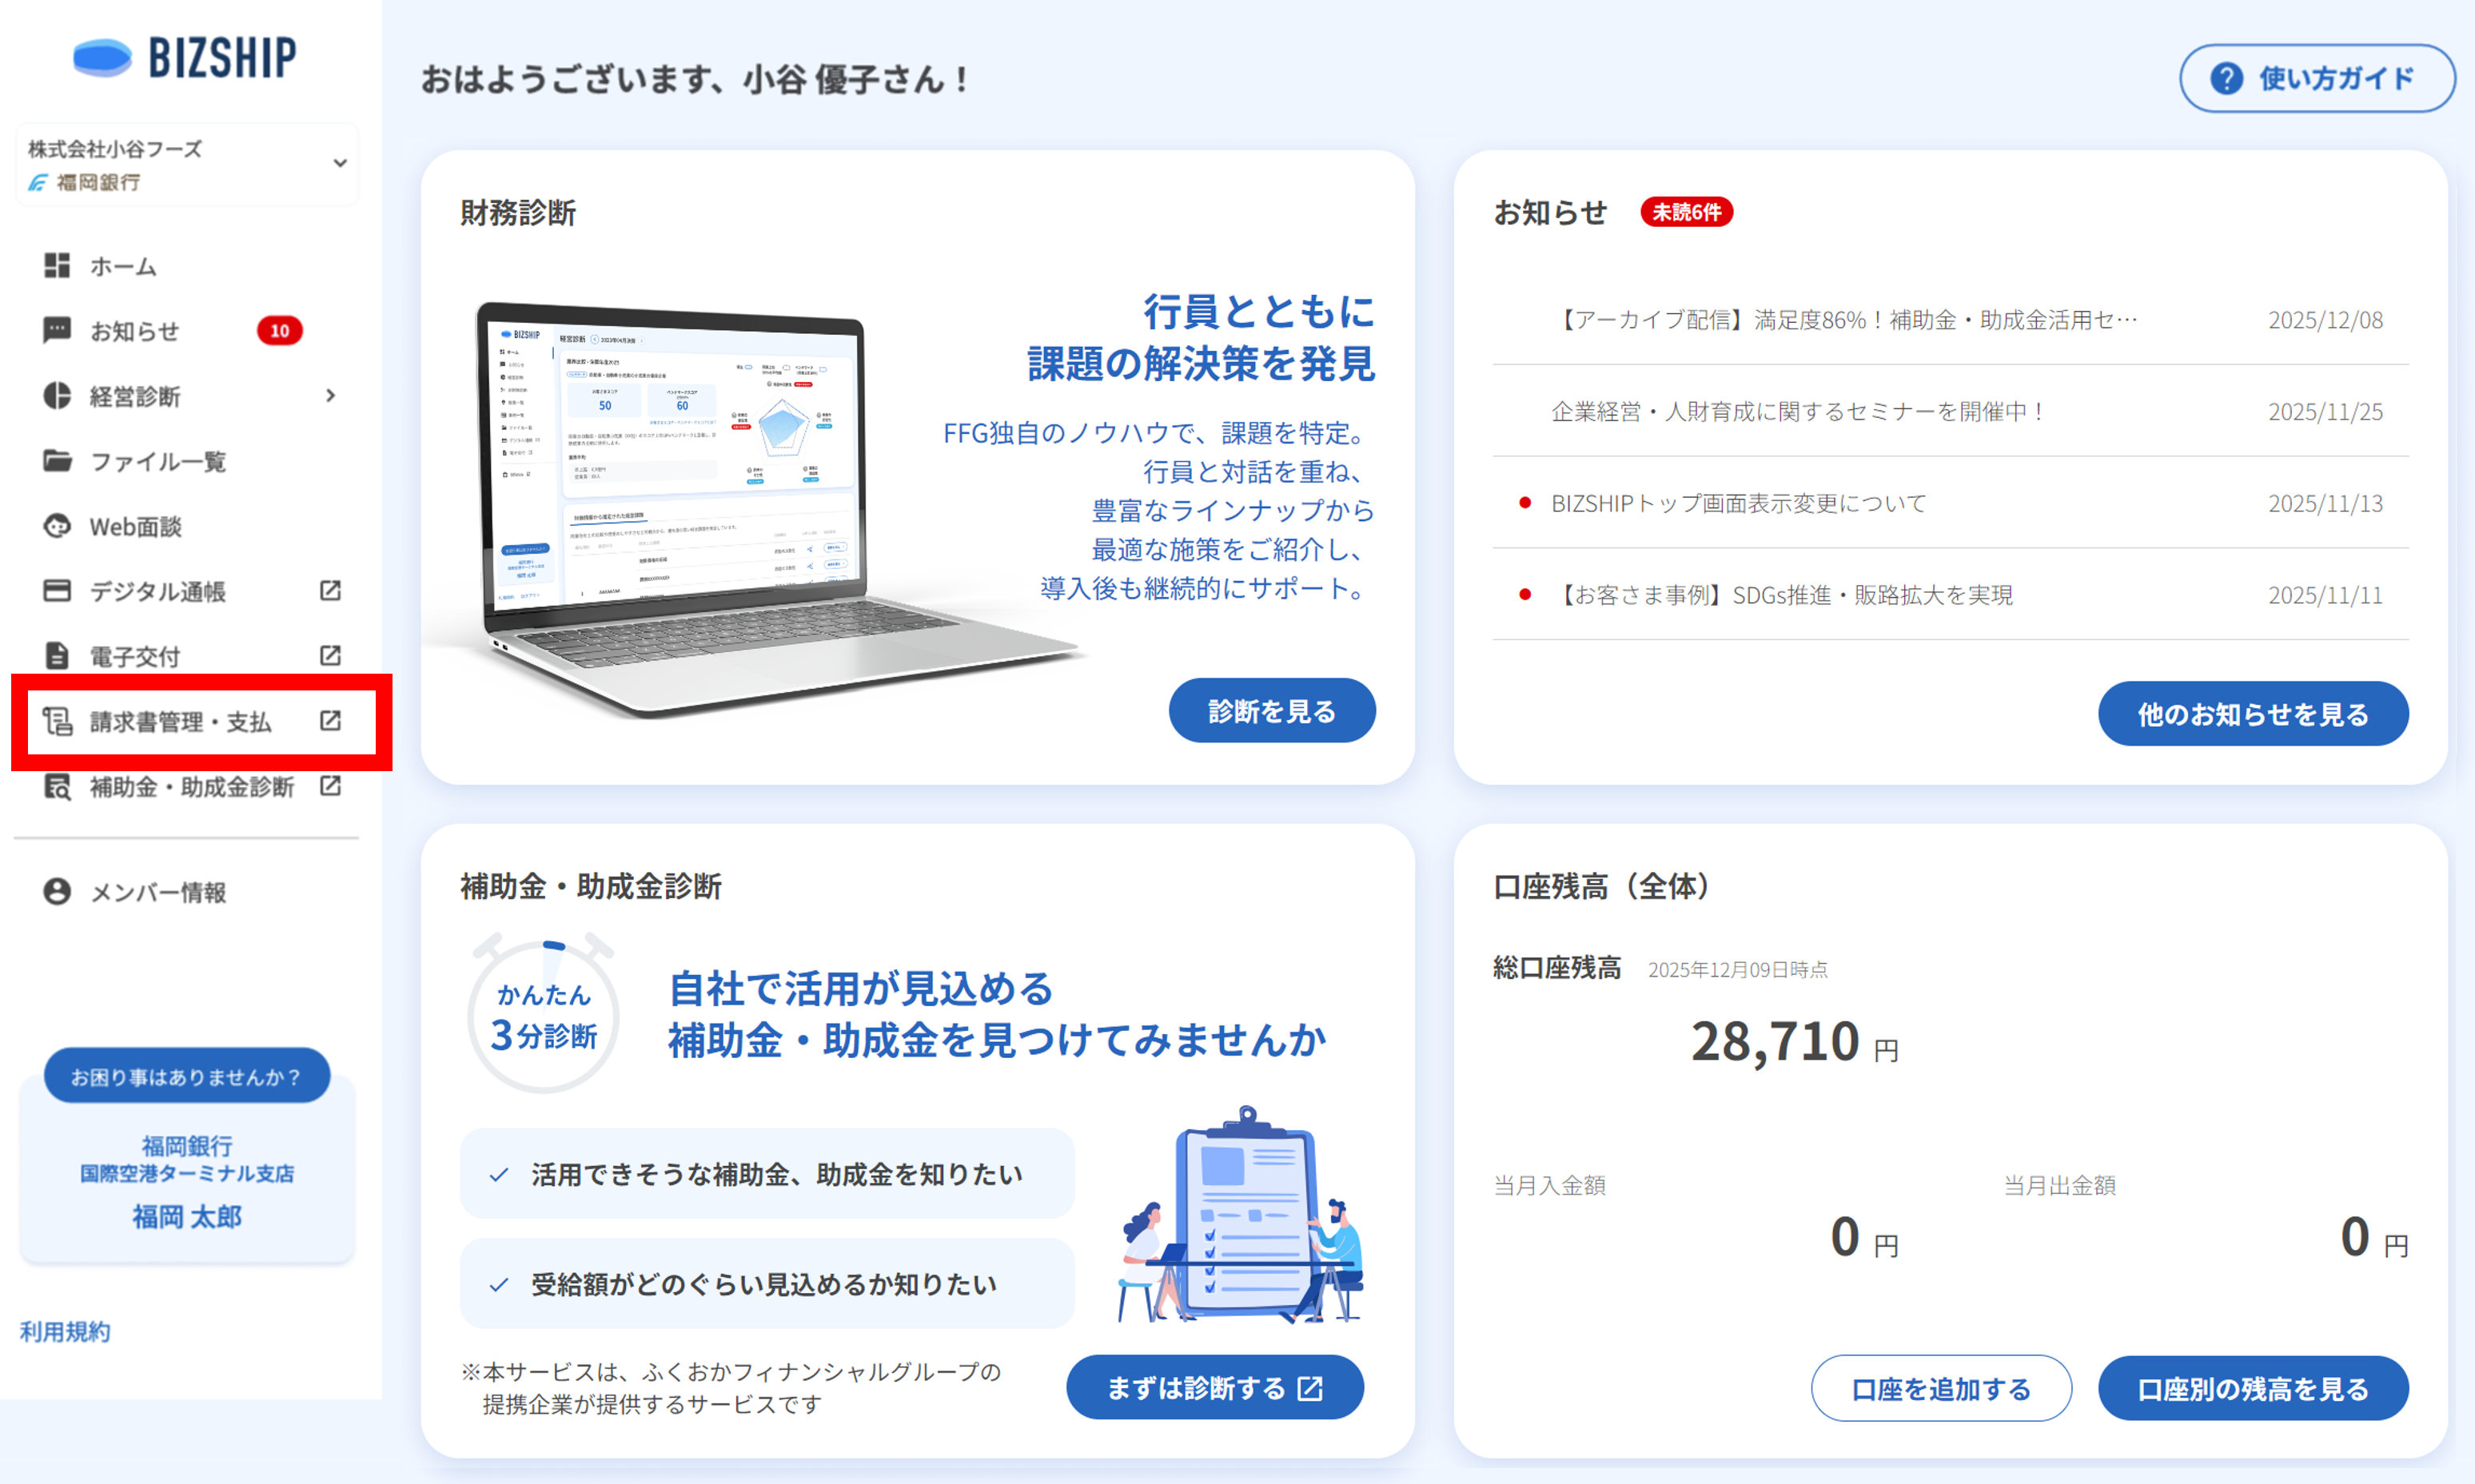Click the 経営診断 pie-chart icon

tap(57, 396)
